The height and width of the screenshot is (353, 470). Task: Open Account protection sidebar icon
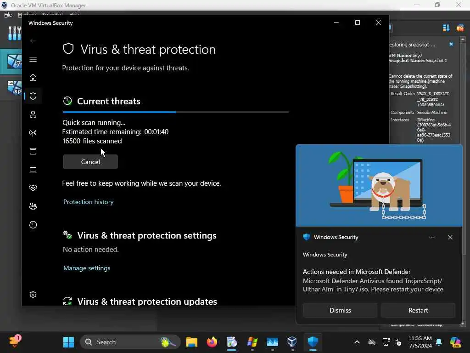[x=33, y=114]
